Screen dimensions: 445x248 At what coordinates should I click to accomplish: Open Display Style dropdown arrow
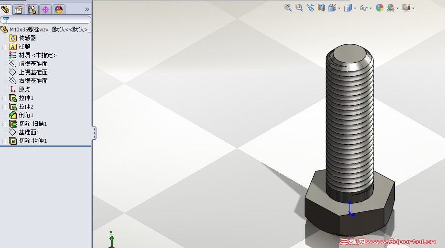click(355, 9)
